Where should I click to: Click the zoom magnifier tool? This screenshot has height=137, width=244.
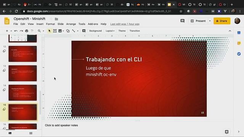(x=39, y=31)
